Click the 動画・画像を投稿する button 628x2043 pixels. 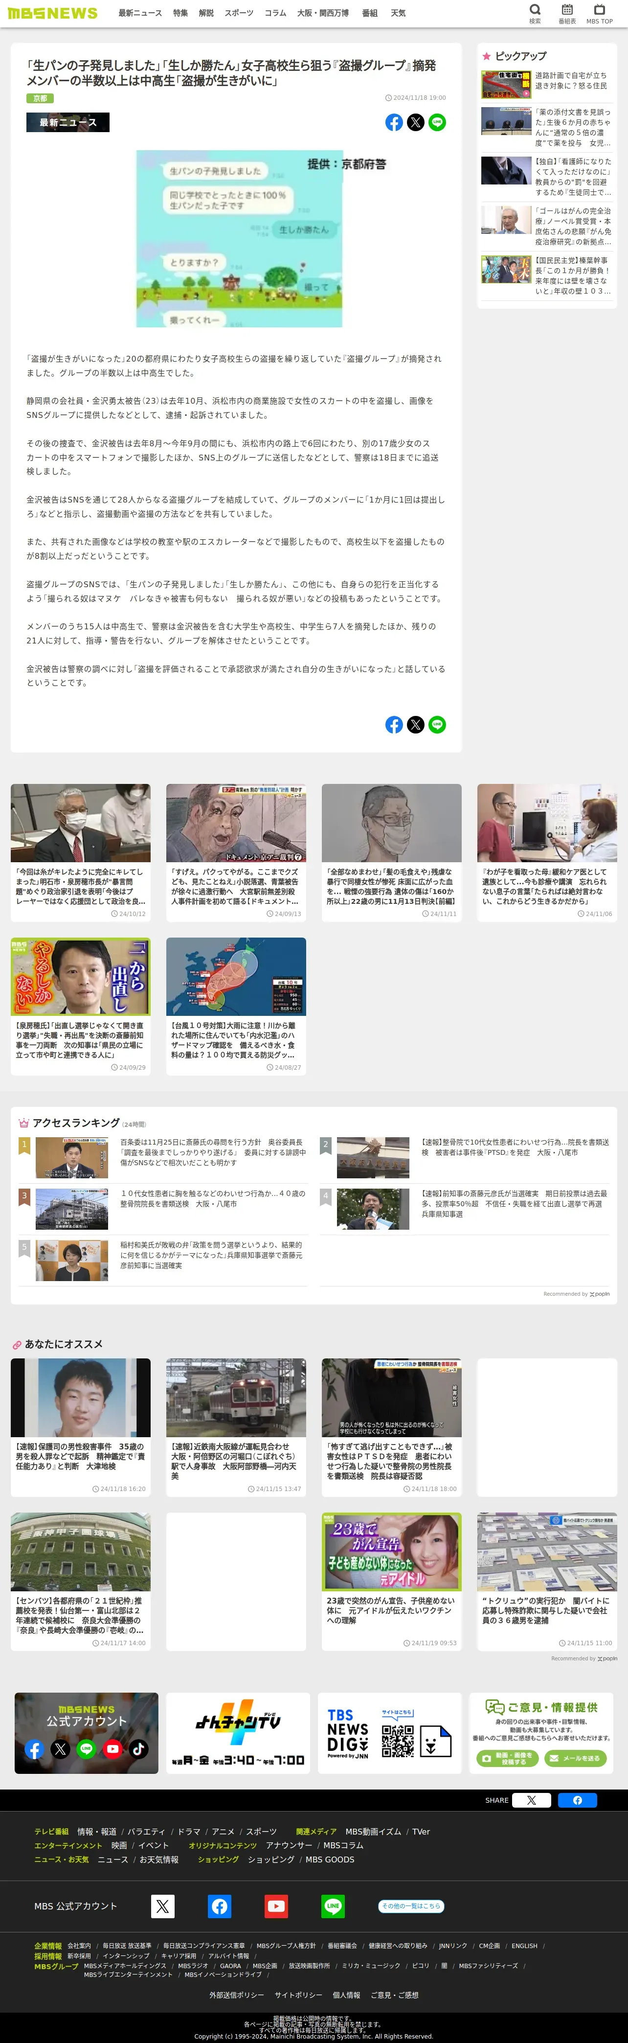pyautogui.click(x=508, y=1758)
